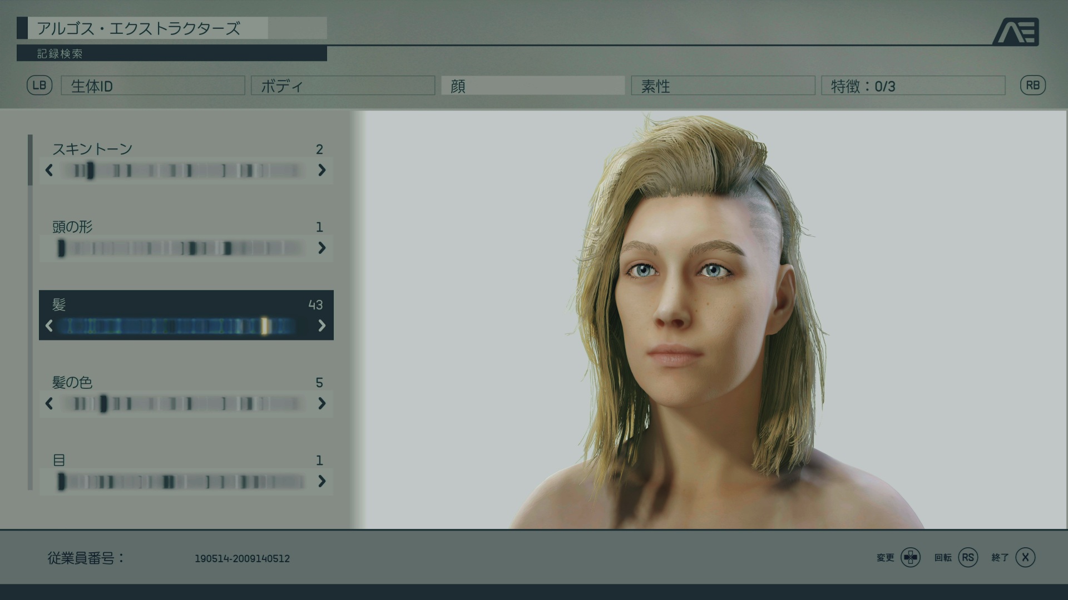Click right arrow on 髪の色 slider
Image resolution: width=1068 pixels, height=600 pixels.
[322, 403]
